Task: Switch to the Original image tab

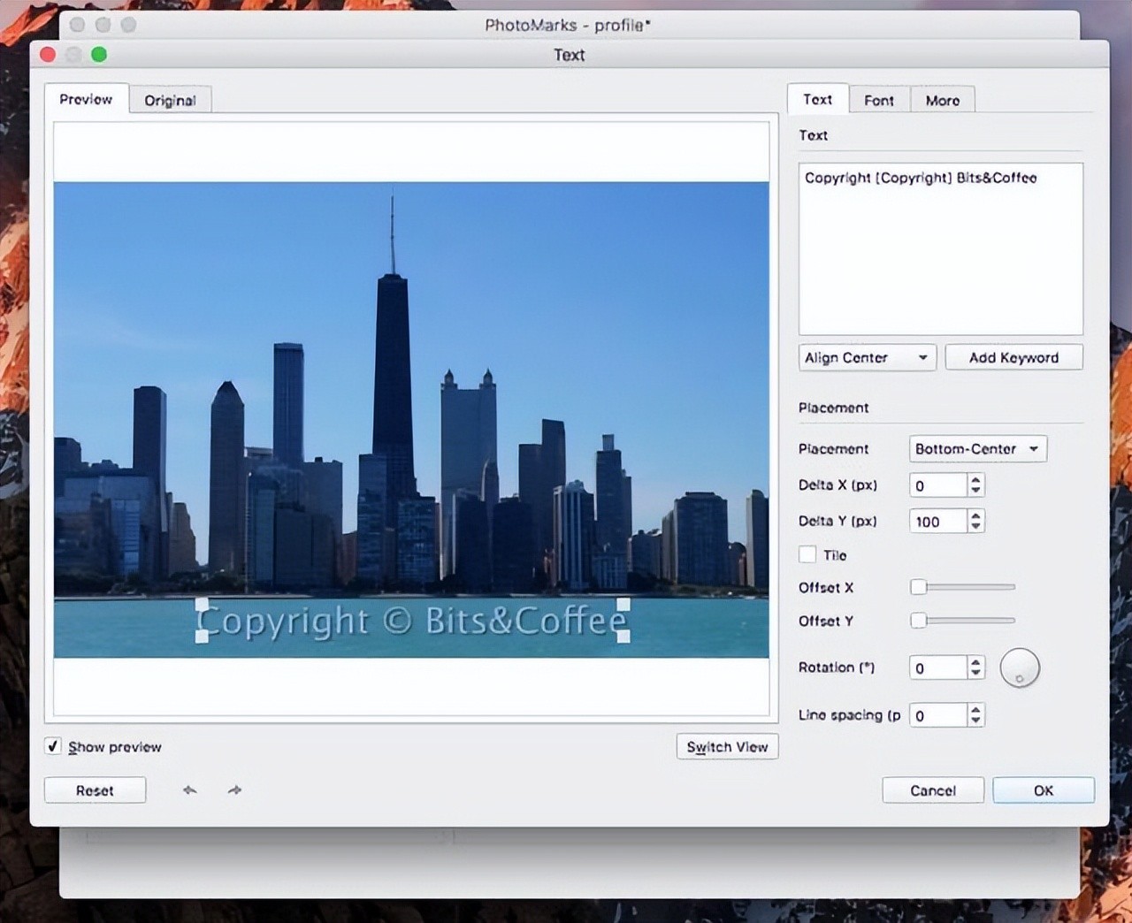Action: [170, 100]
